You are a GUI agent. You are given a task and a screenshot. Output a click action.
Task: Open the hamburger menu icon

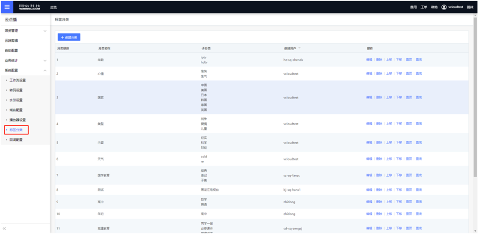click(7, 7)
